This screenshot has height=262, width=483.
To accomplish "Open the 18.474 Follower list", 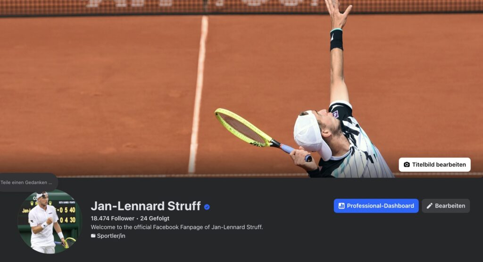I will click(x=112, y=218).
